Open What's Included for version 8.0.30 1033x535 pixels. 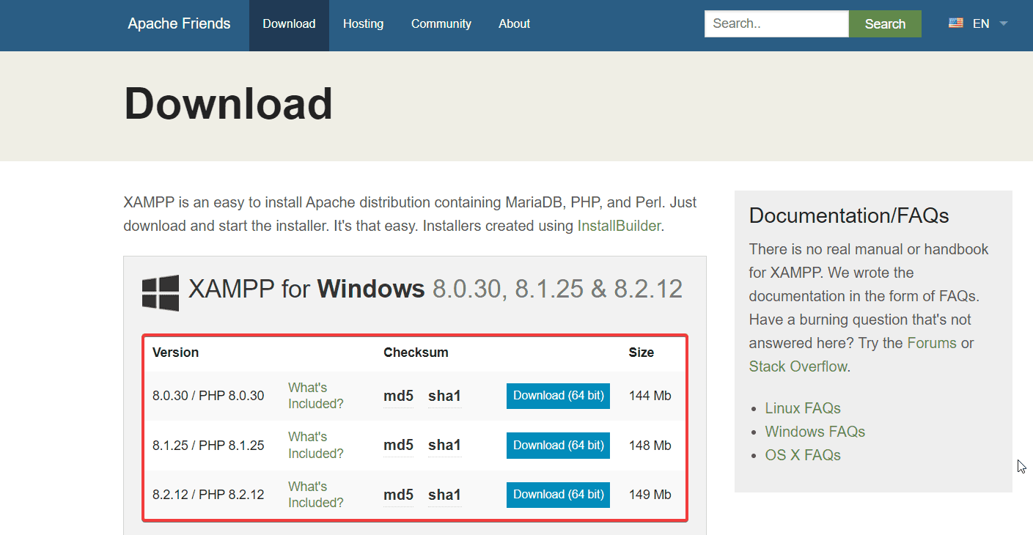[x=316, y=396]
